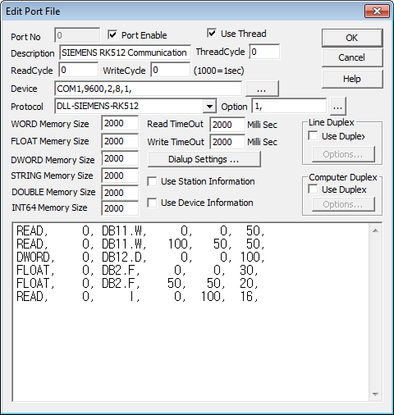Image resolution: width=394 pixels, height=415 pixels.
Task: Open the Protocol dropdown arrow
Action: (x=209, y=106)
